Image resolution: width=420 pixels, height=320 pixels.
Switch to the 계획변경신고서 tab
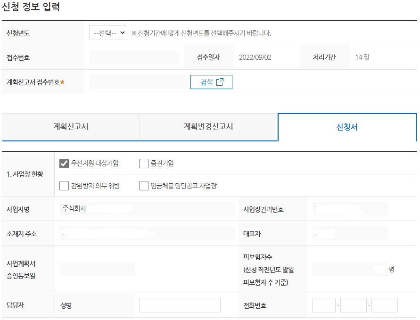pos(208,127)
